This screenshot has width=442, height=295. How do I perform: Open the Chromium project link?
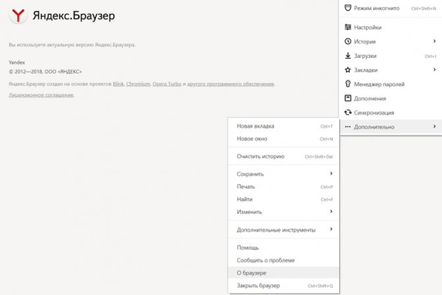tap(138, 84)
